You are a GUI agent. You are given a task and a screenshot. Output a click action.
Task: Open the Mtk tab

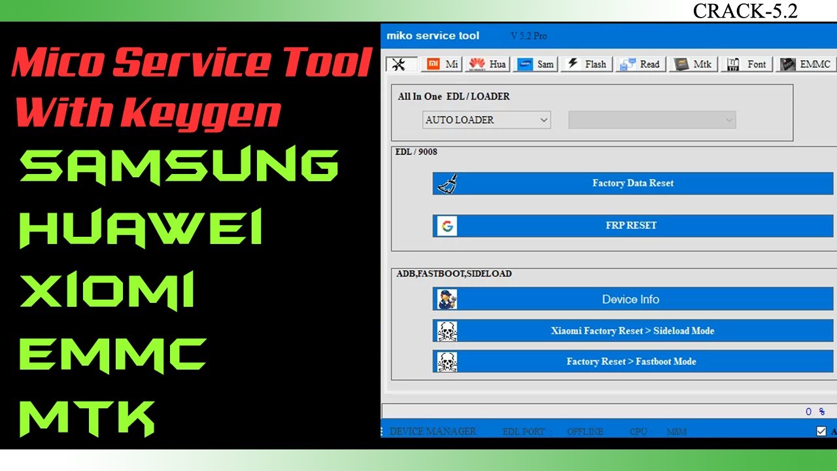pyautogui.click(x=693, y=64)
